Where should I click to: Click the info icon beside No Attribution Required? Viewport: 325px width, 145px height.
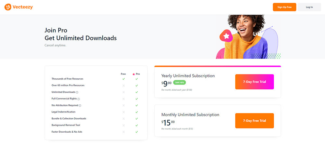(80, 106)
